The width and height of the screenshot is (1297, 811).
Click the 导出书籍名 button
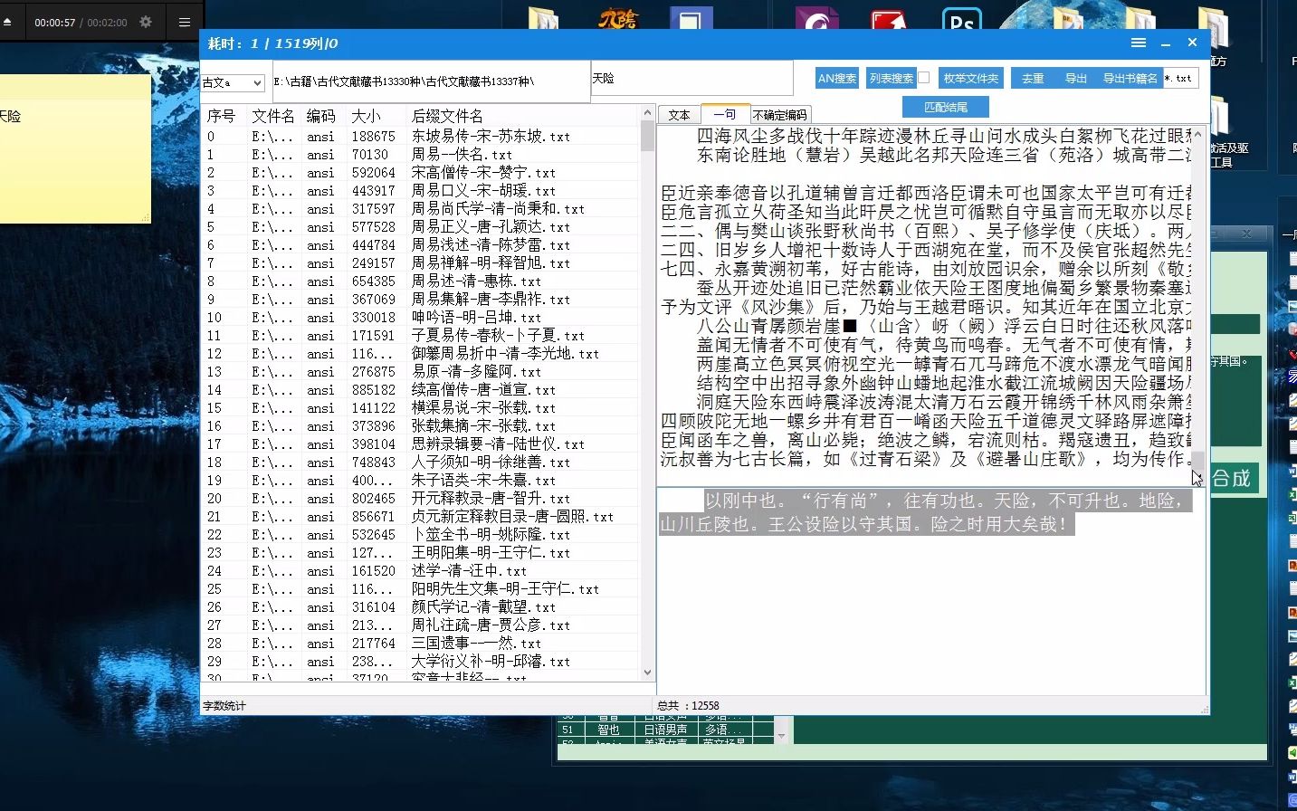1130,79
